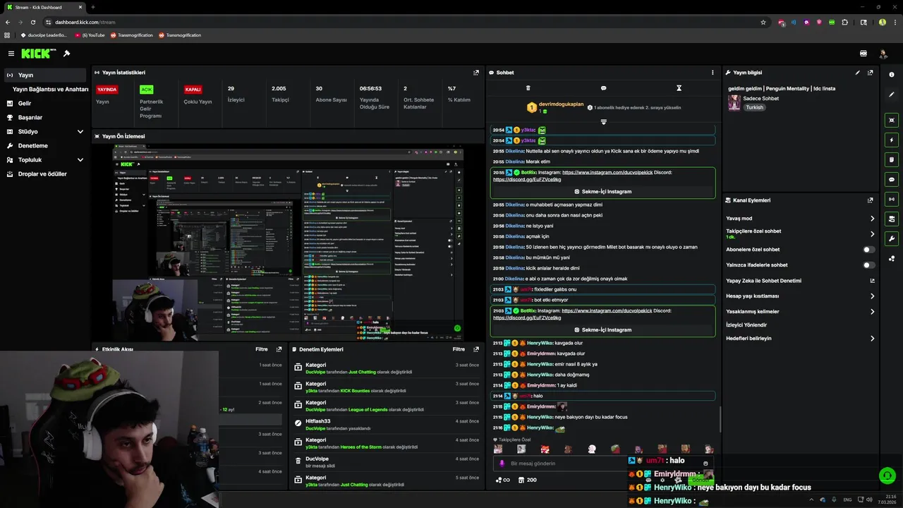Click the broadcast signal icon in right sidebar

pyautogui.click(x=892, y=199)
